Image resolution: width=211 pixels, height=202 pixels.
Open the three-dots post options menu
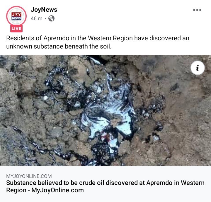coord(197,10)
